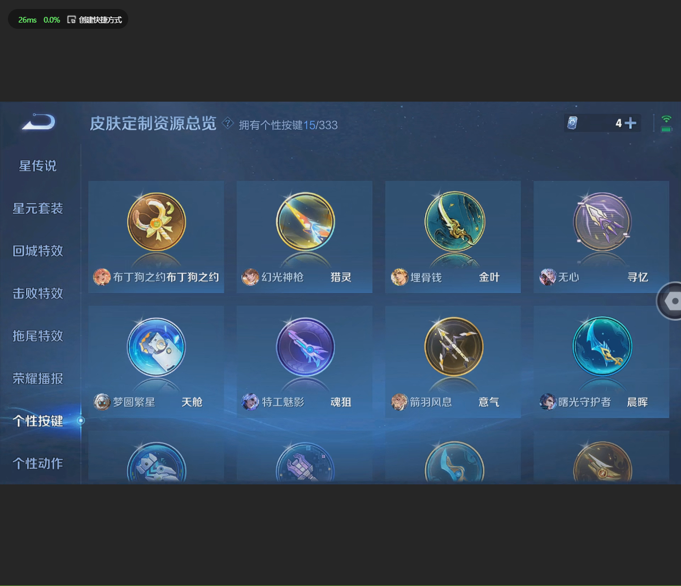Open the 晨晖 custom key for 曙光守护者

tap(601, 347)
